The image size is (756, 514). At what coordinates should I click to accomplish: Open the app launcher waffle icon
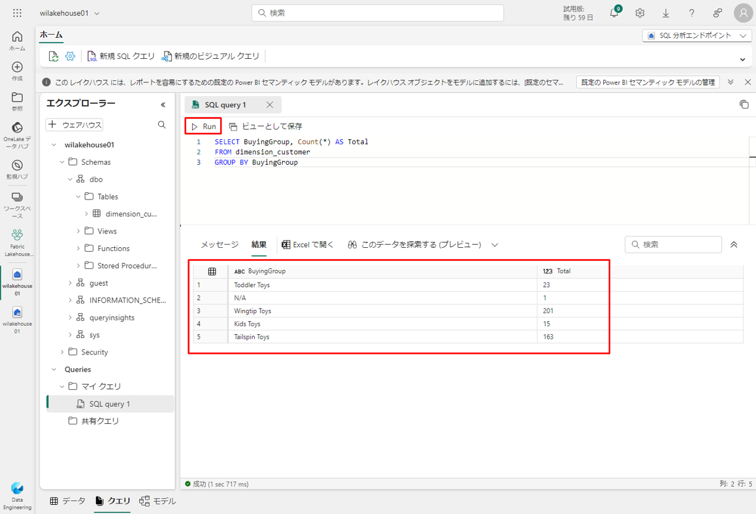tap(18, 13)
